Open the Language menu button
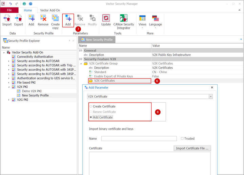Image resolution: width=244 pixels, height=175 pixels. pos(155,21)
